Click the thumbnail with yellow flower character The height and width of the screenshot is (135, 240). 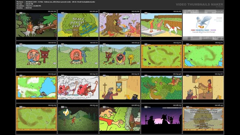[x=120, y=56]
